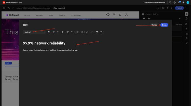Open the site search magnifier icon
Viewport: 191px width, 106px height.
pos(120,15)
